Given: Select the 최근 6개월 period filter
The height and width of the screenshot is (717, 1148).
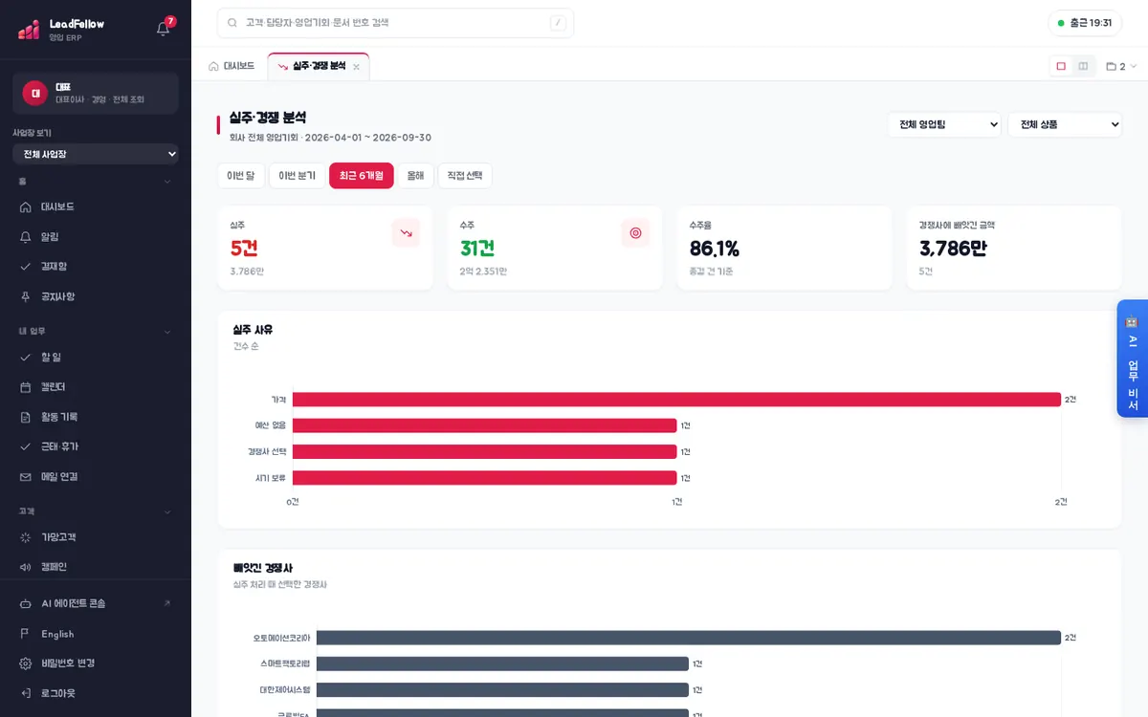Looking at the screenshot, I should 362,176.
